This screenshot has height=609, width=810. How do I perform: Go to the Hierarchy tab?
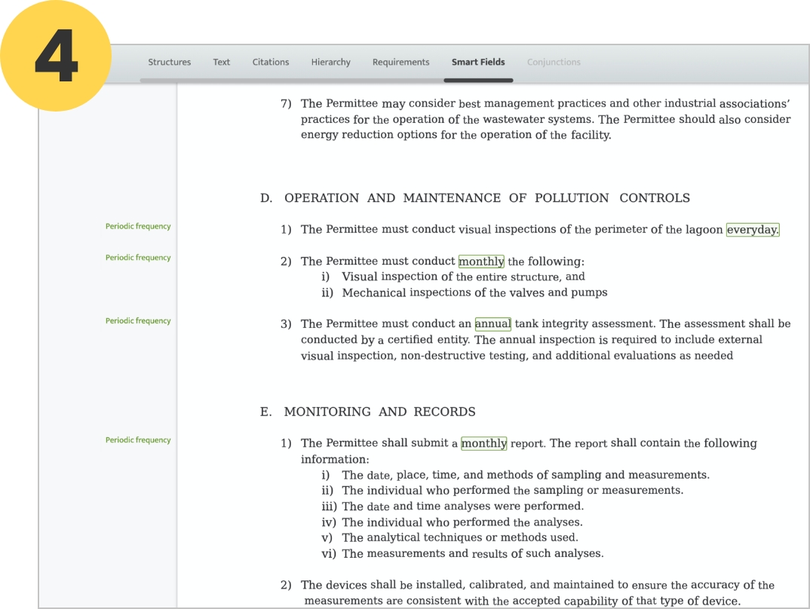tap(330, 62)
